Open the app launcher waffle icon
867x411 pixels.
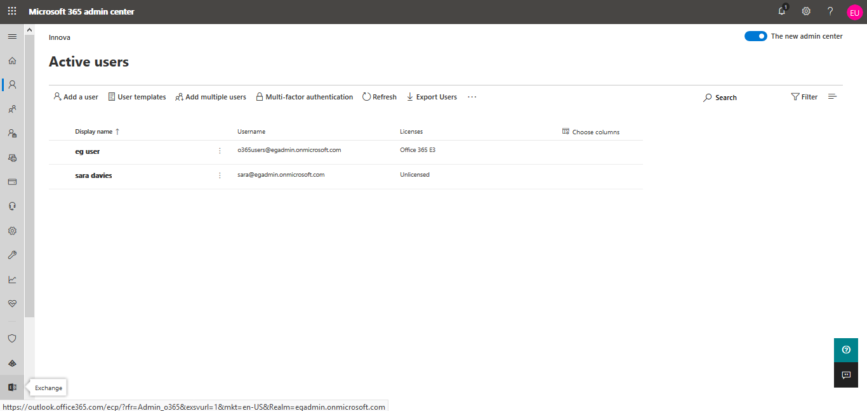click(x=12, y=11)
